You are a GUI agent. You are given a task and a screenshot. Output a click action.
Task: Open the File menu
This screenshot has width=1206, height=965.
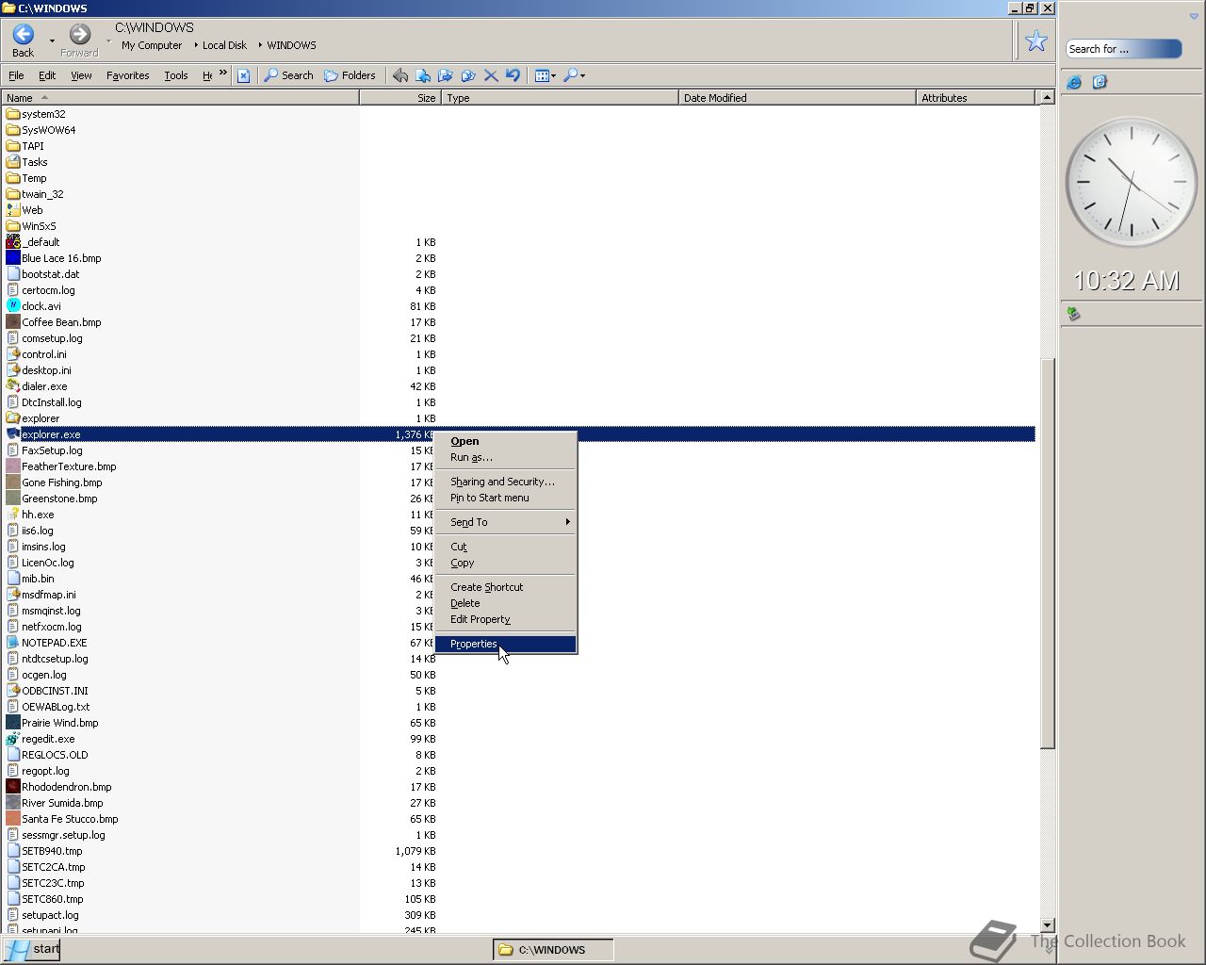(x=16, y=75)
